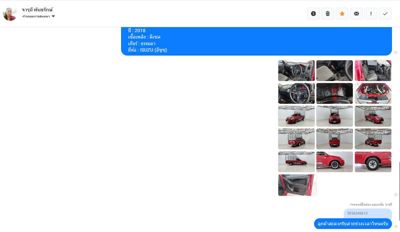Click the message ลูกค้าสะดวกรับสายช่วงเวลาไหนครับ
400x232 pixels.
[x=353, y=224]
